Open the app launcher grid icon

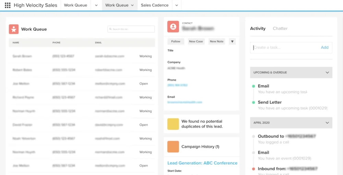tap(8, 5)
